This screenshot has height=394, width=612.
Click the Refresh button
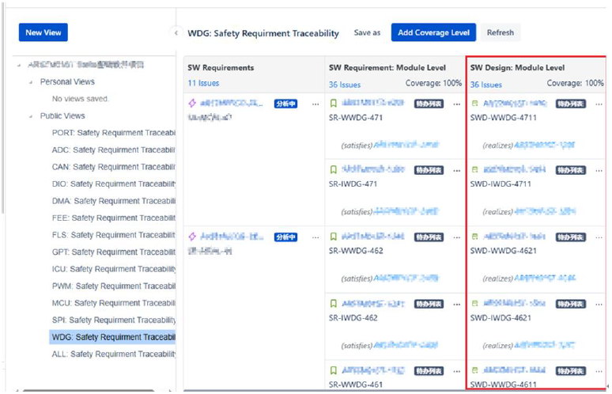click(500, 32)
